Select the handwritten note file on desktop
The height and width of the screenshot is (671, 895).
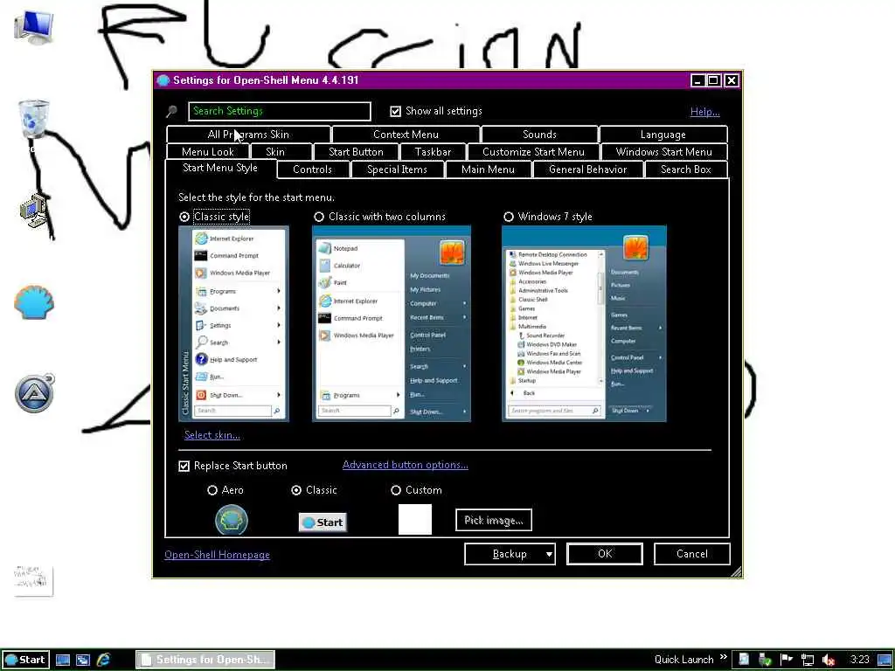coord(34,580)
